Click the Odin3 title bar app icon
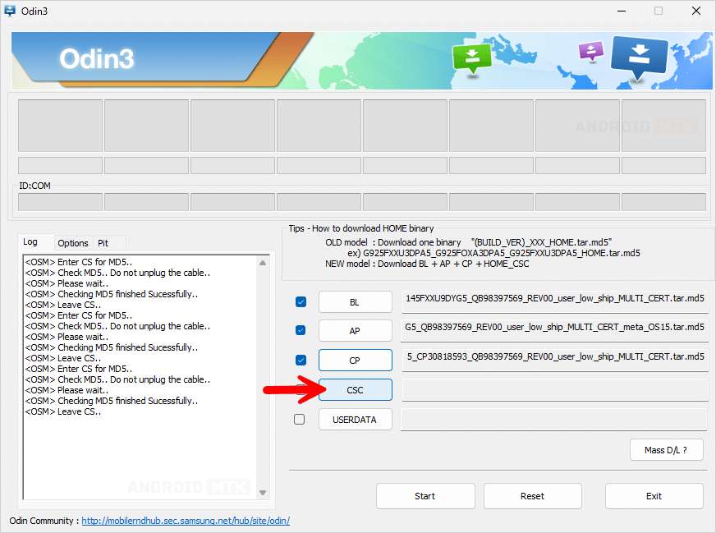Viewport: 716px width, 533px height. 11,11
